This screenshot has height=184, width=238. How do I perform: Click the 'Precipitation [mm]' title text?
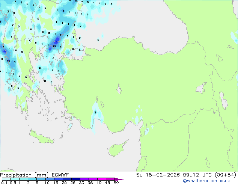coord(24,175)
